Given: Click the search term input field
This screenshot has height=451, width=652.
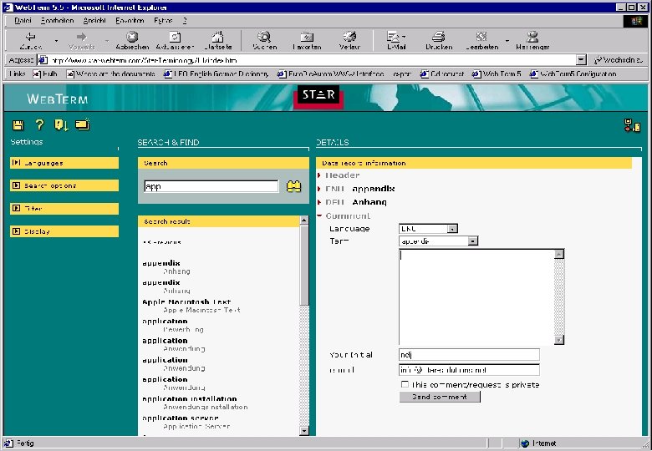Looking at the screenshot, I should pyautogui.click(x=211, y=187).
